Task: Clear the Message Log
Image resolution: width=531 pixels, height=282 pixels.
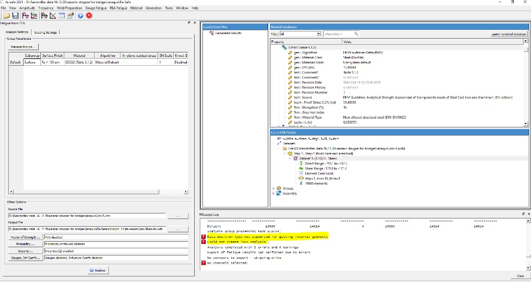Action: (x=520, y=276)
